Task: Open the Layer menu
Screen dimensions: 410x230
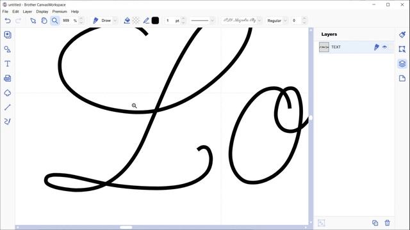Action: [27, 11]
